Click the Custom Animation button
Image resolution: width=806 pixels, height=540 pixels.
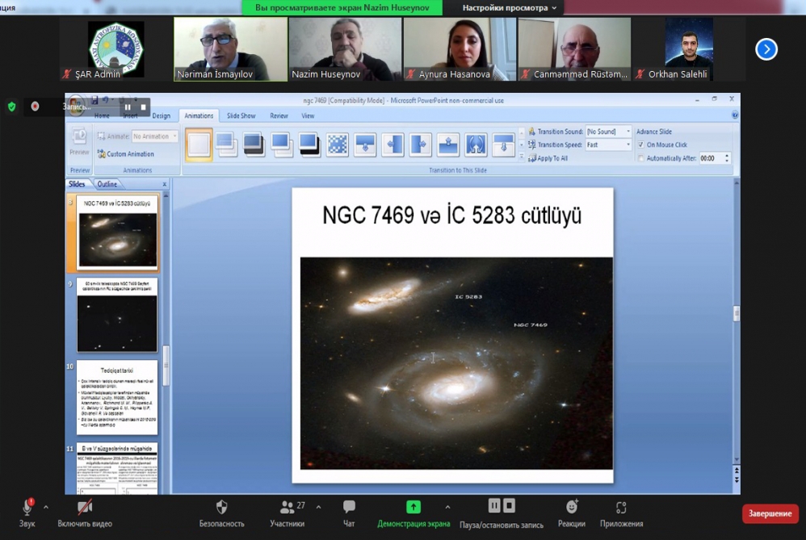[x=125, y=153]
